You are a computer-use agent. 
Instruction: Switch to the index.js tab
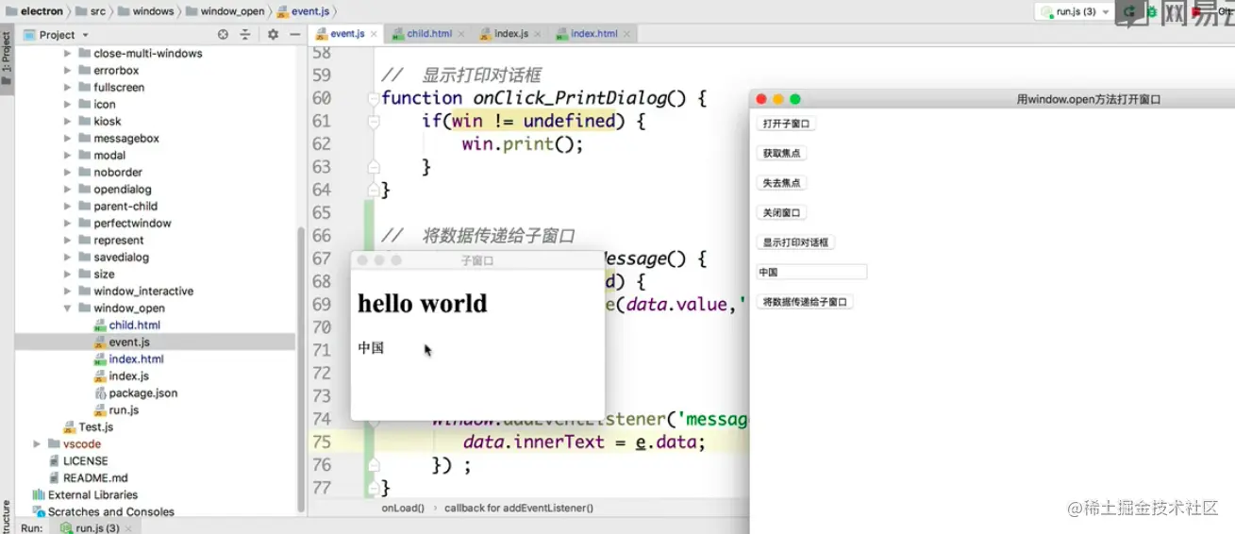(x=510, y=34)
